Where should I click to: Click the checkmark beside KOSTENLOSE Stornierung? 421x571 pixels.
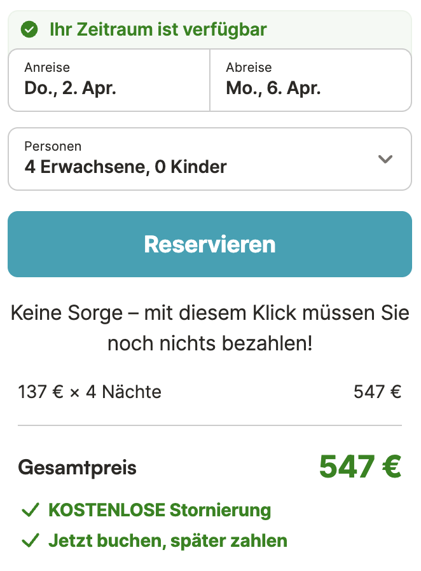(30, 510)
